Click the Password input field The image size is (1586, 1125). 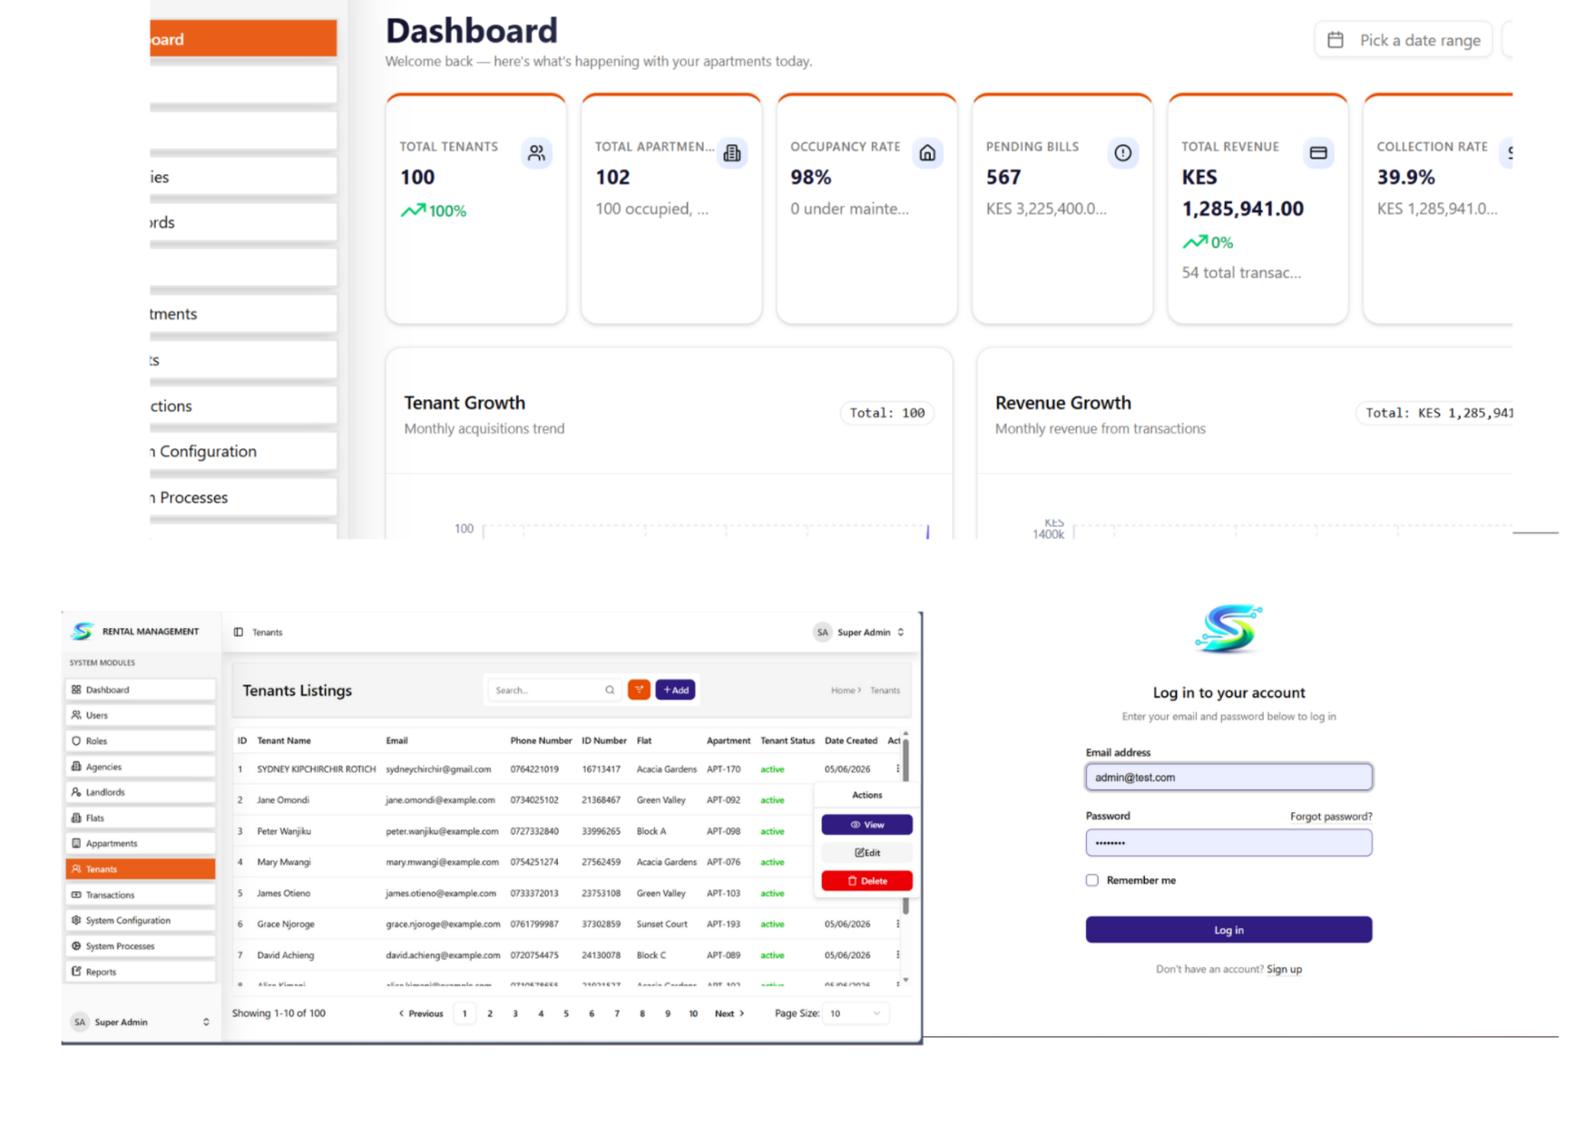point(1229,843)
